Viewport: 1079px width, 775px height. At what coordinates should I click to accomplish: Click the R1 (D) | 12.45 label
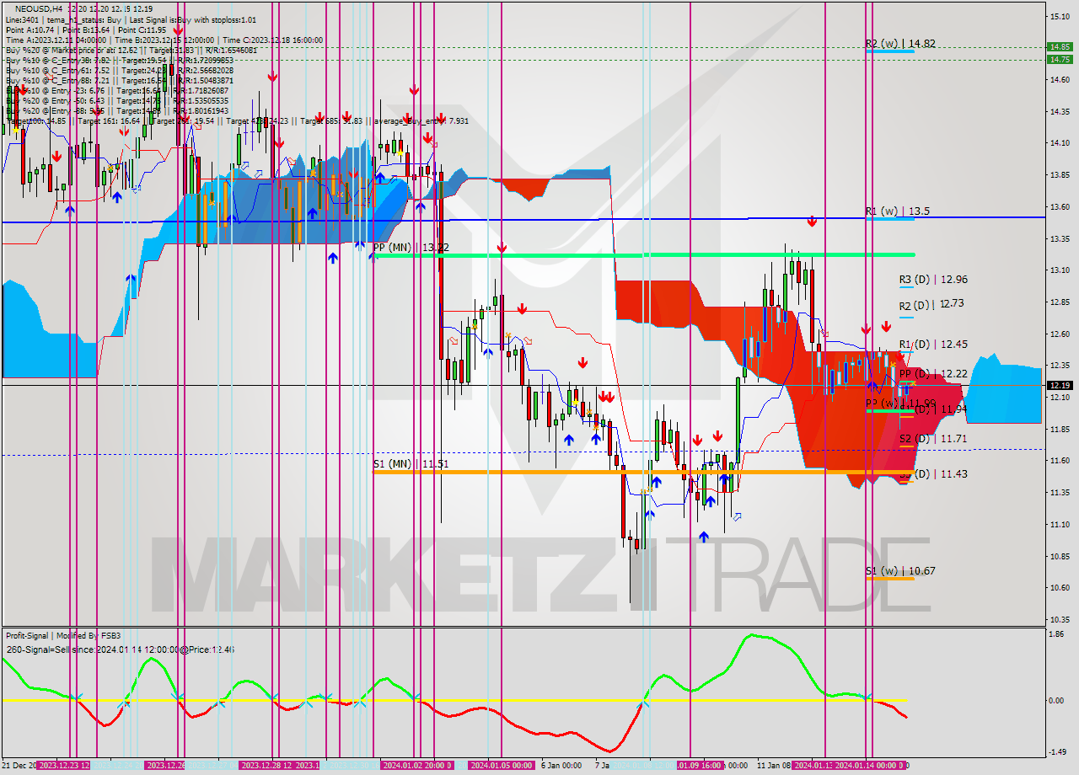pos(932,345)
